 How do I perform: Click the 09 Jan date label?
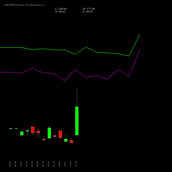(x=60, y=164)
